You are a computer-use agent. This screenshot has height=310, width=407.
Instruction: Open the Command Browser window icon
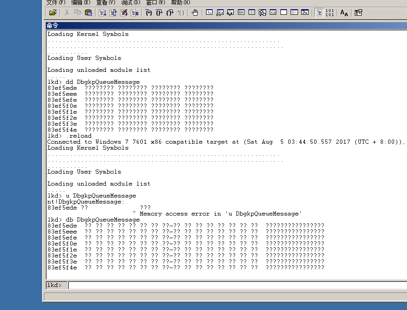(305, 12)
